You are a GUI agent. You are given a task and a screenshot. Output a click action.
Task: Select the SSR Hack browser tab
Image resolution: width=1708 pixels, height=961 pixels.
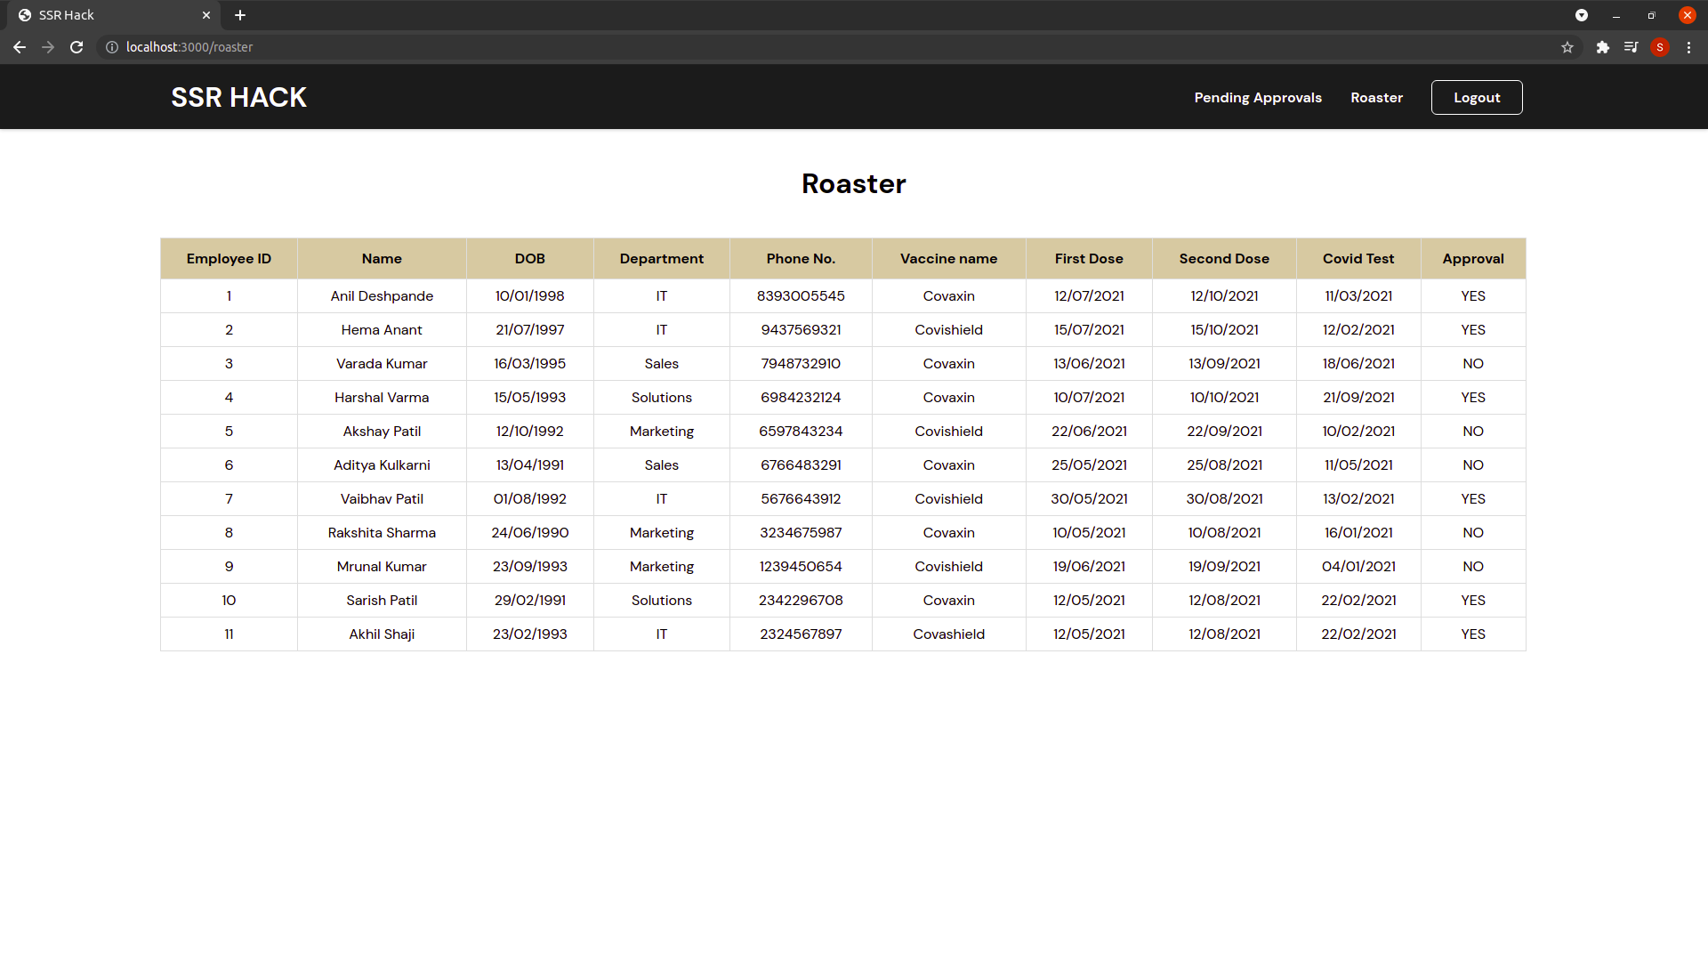point(107,15)
